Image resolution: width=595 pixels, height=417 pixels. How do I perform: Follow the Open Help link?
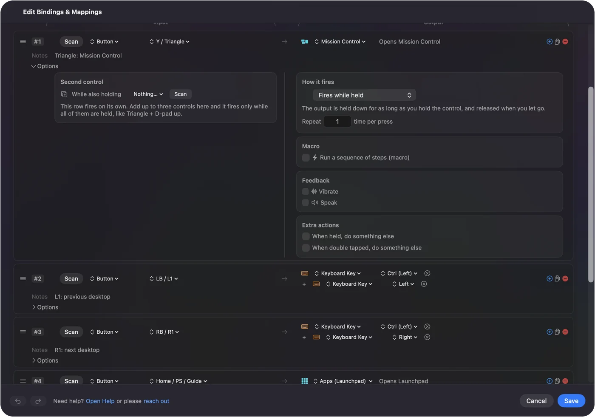(100, 401)
